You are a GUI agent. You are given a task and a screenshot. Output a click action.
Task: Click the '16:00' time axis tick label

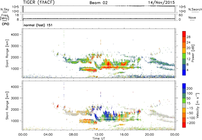pyautogui.click(x=124, y=135)
